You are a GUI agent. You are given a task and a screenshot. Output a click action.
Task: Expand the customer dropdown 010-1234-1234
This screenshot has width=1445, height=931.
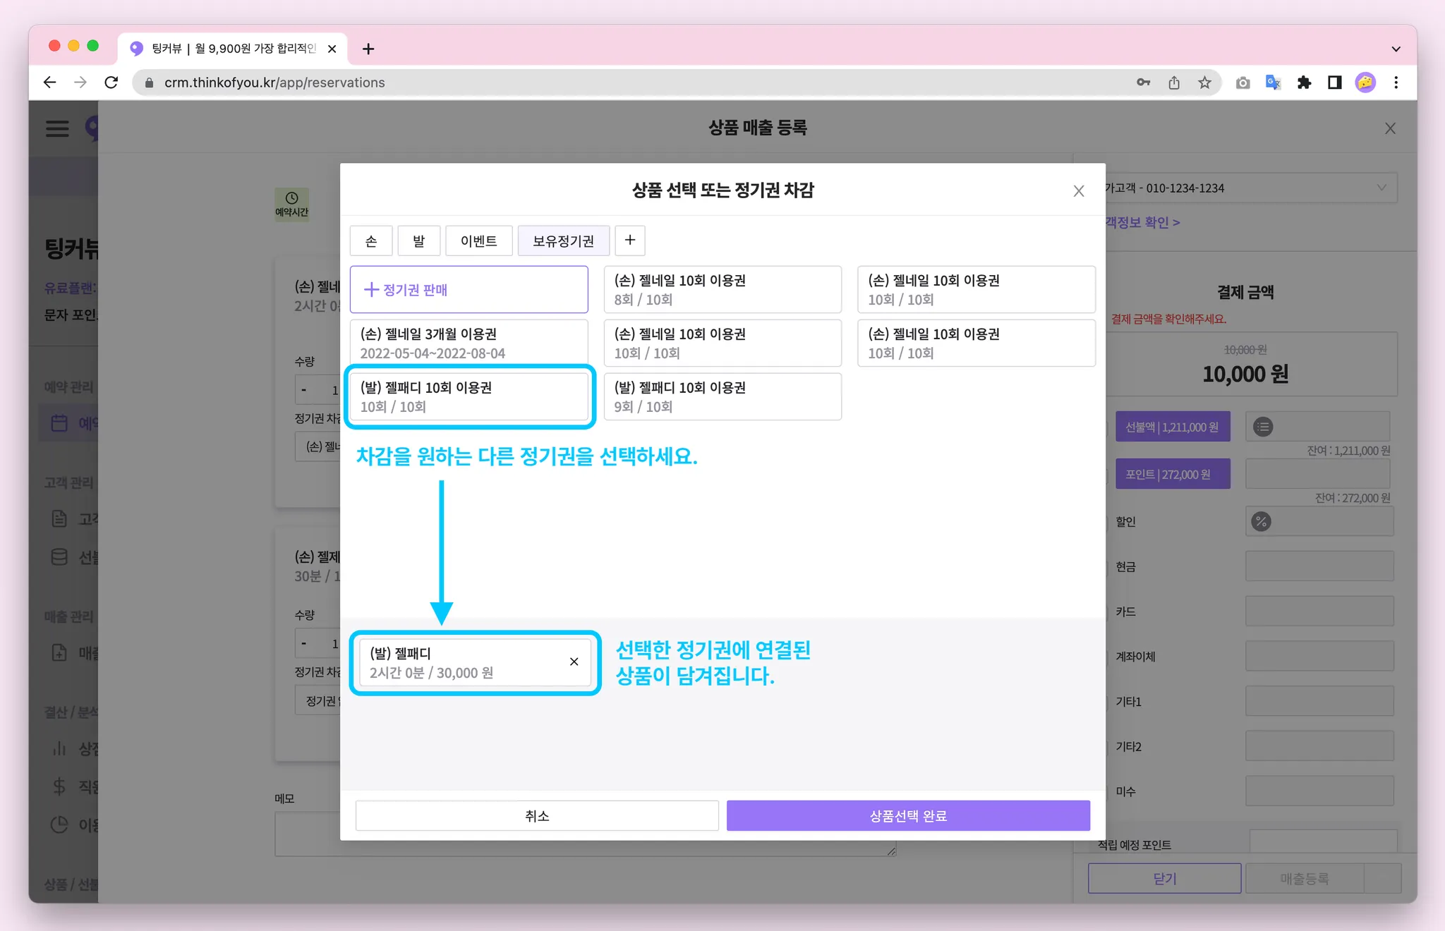click(x=1381, y=188)
